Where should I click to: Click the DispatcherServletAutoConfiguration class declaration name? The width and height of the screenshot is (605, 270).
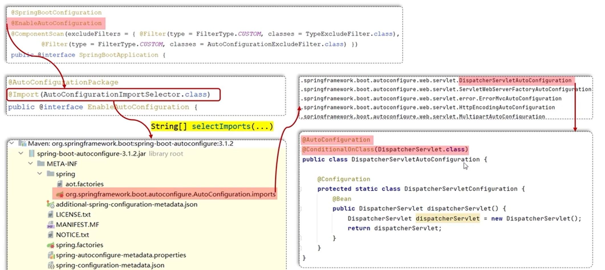(x=415, y=159)
